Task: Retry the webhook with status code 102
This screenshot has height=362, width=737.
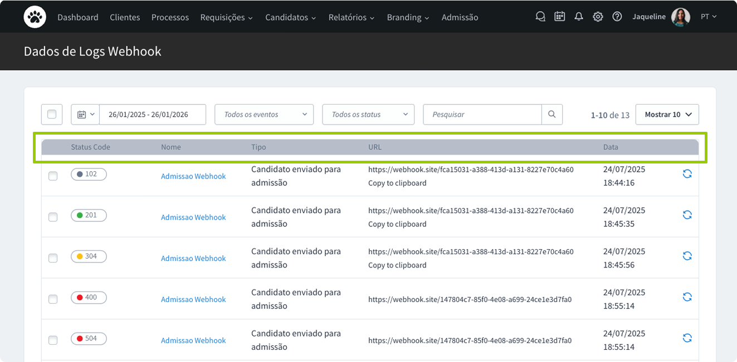Action: coord(687,173)
